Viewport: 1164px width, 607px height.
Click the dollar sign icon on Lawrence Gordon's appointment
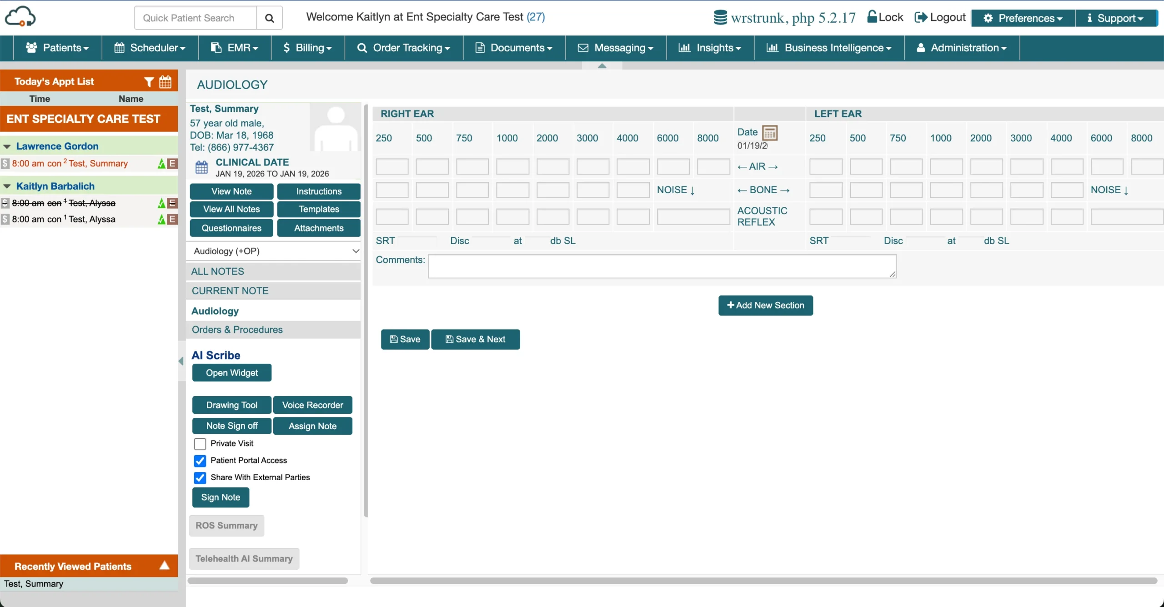tap(4, 163)
